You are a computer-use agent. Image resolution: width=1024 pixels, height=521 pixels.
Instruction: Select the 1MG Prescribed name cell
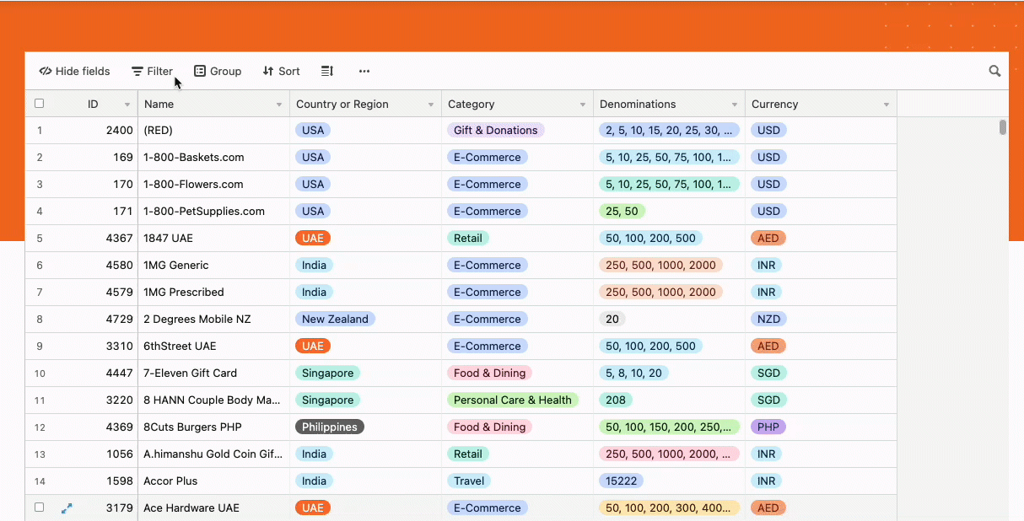pos(213,293)
